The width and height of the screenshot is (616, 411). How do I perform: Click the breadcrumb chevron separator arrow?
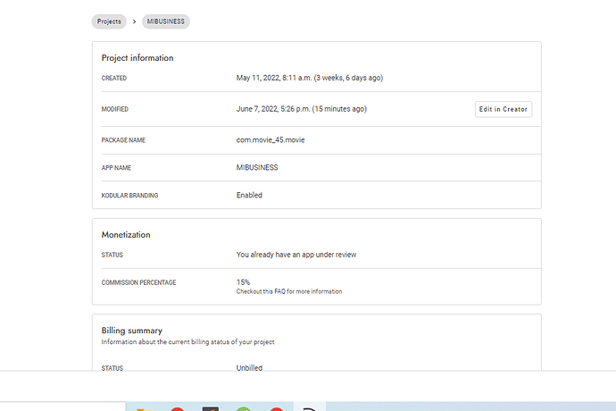tap(134, 21)
